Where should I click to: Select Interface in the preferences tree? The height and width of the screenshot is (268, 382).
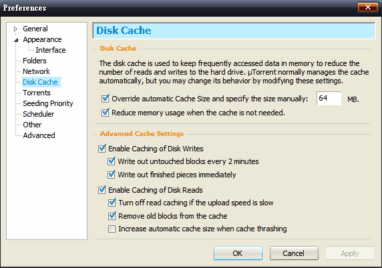pos(51,50)
